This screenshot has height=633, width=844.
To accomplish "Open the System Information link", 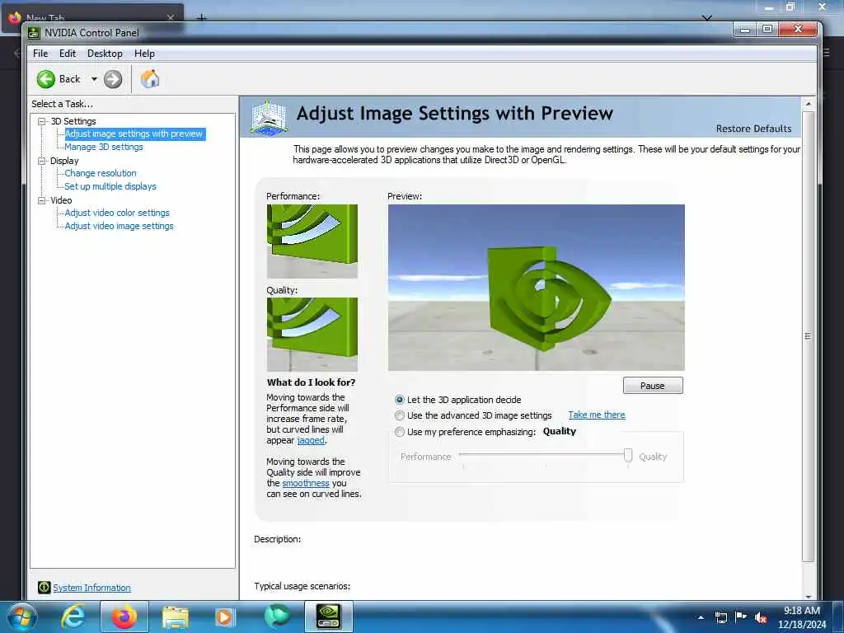I will click(x=91, y=588).
